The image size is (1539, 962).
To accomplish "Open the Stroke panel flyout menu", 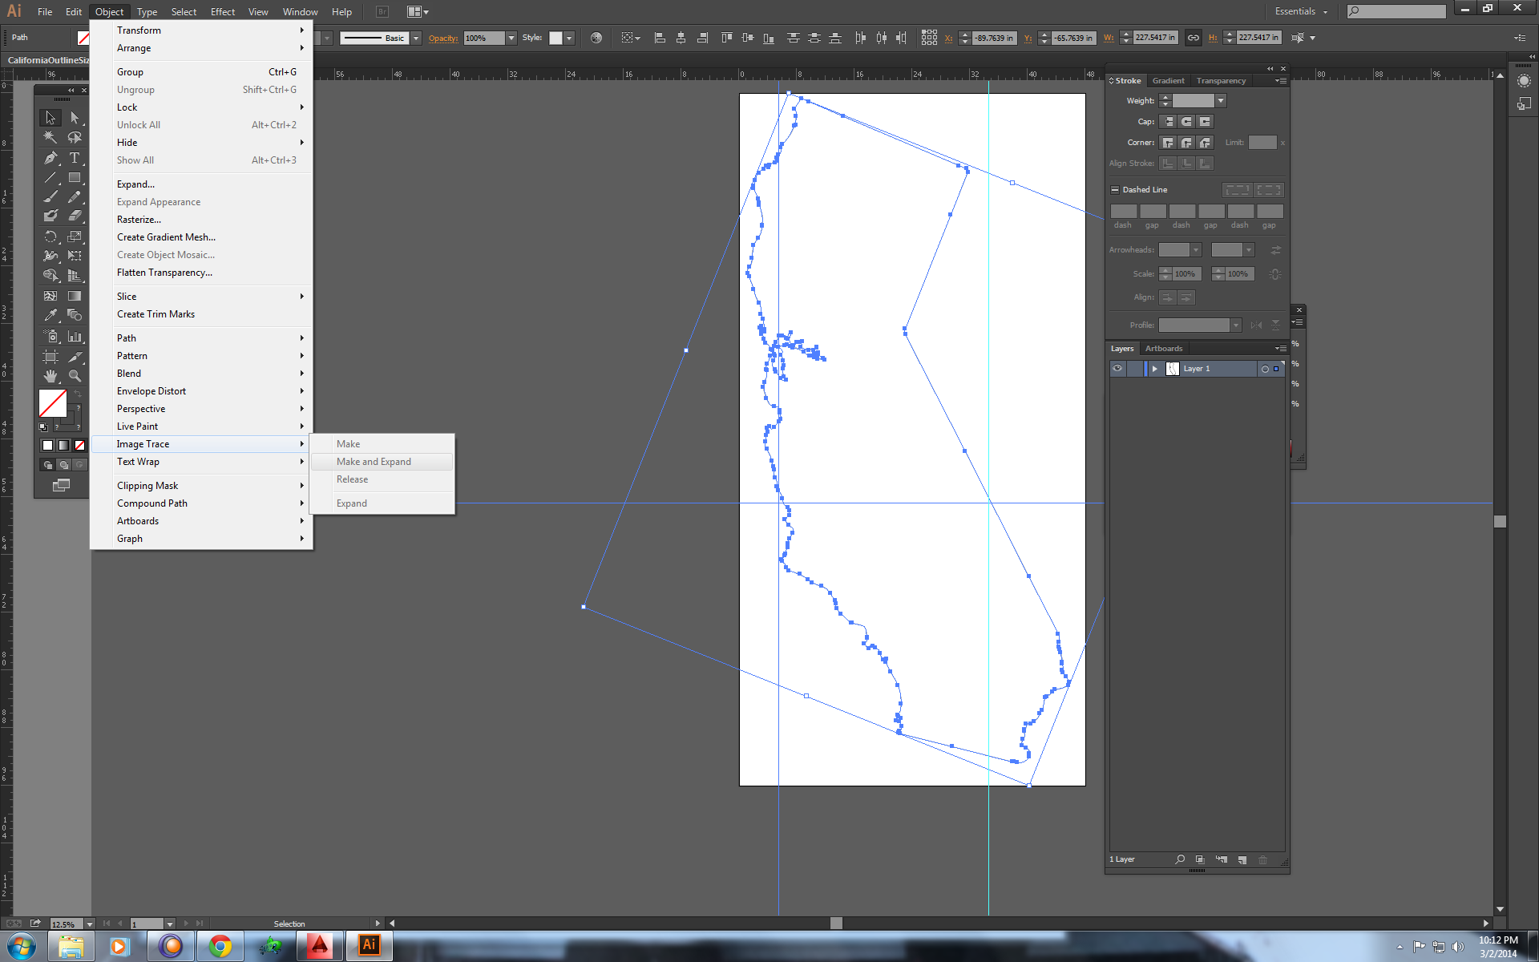I will [1280, 81].
